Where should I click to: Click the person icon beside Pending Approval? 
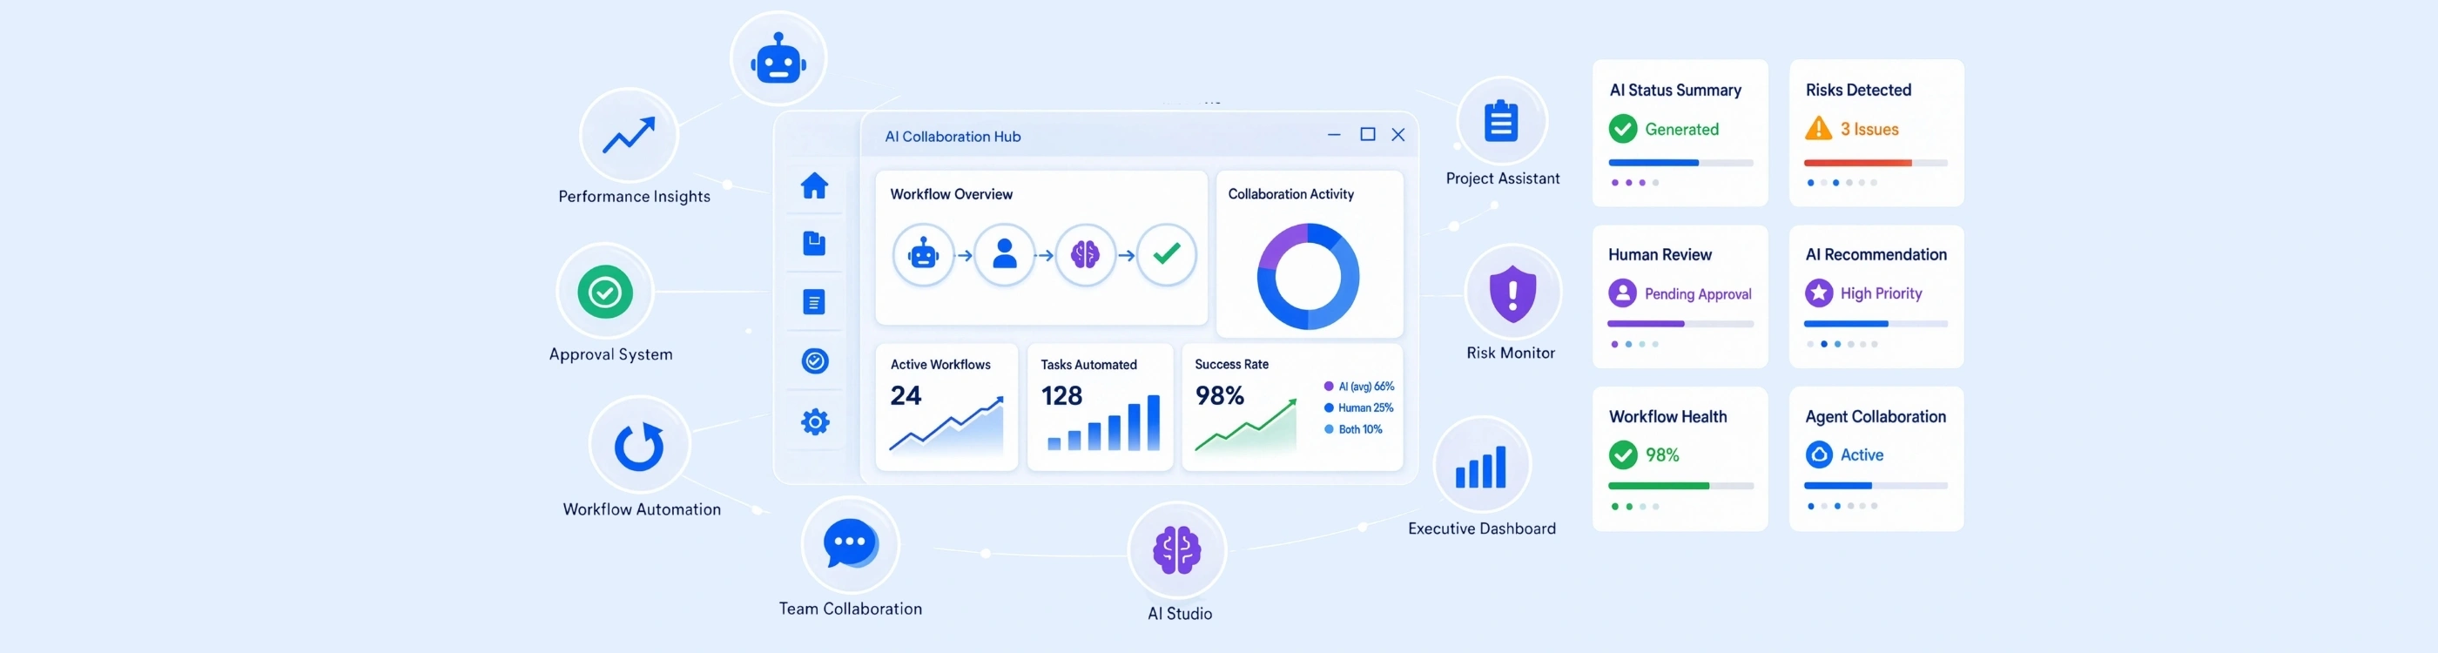pos(1622,293)
